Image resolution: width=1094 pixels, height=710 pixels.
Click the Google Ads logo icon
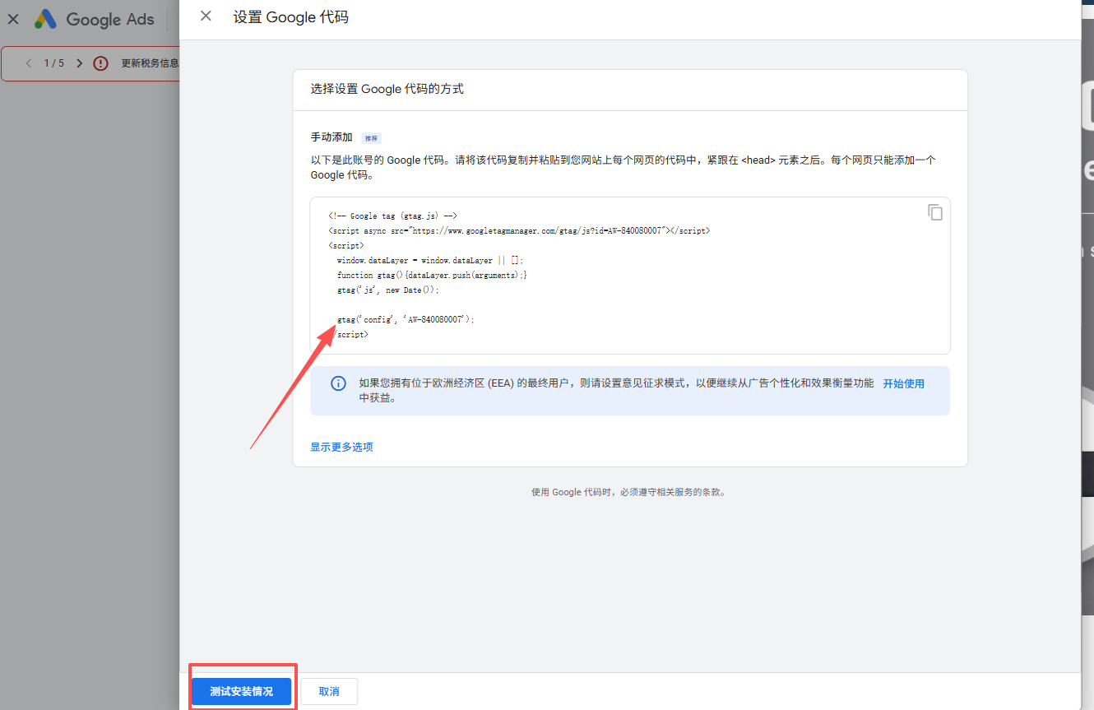(x=45, y=19)
